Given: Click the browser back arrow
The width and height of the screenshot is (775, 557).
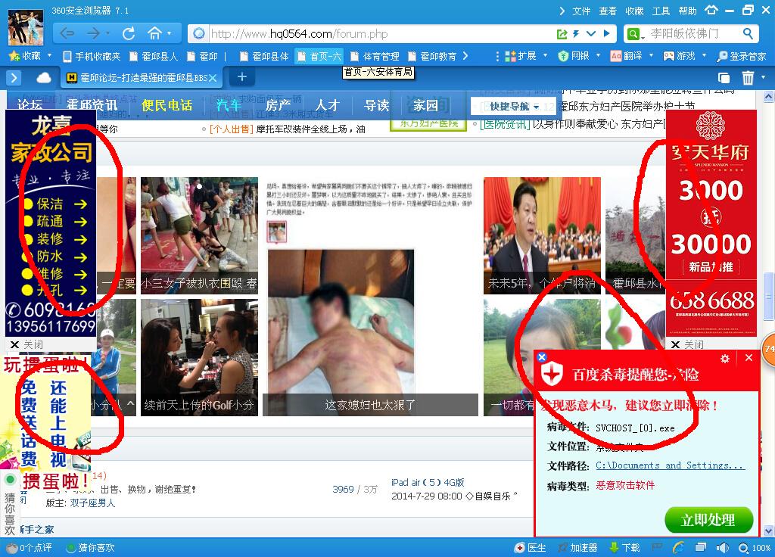Looking at the screenshot, I should click(x=67, y=33).
